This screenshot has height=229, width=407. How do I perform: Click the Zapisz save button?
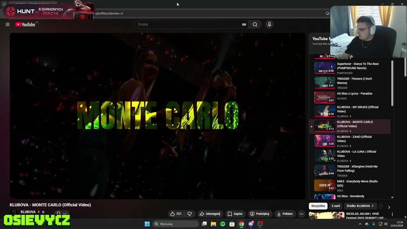(235, 214)
